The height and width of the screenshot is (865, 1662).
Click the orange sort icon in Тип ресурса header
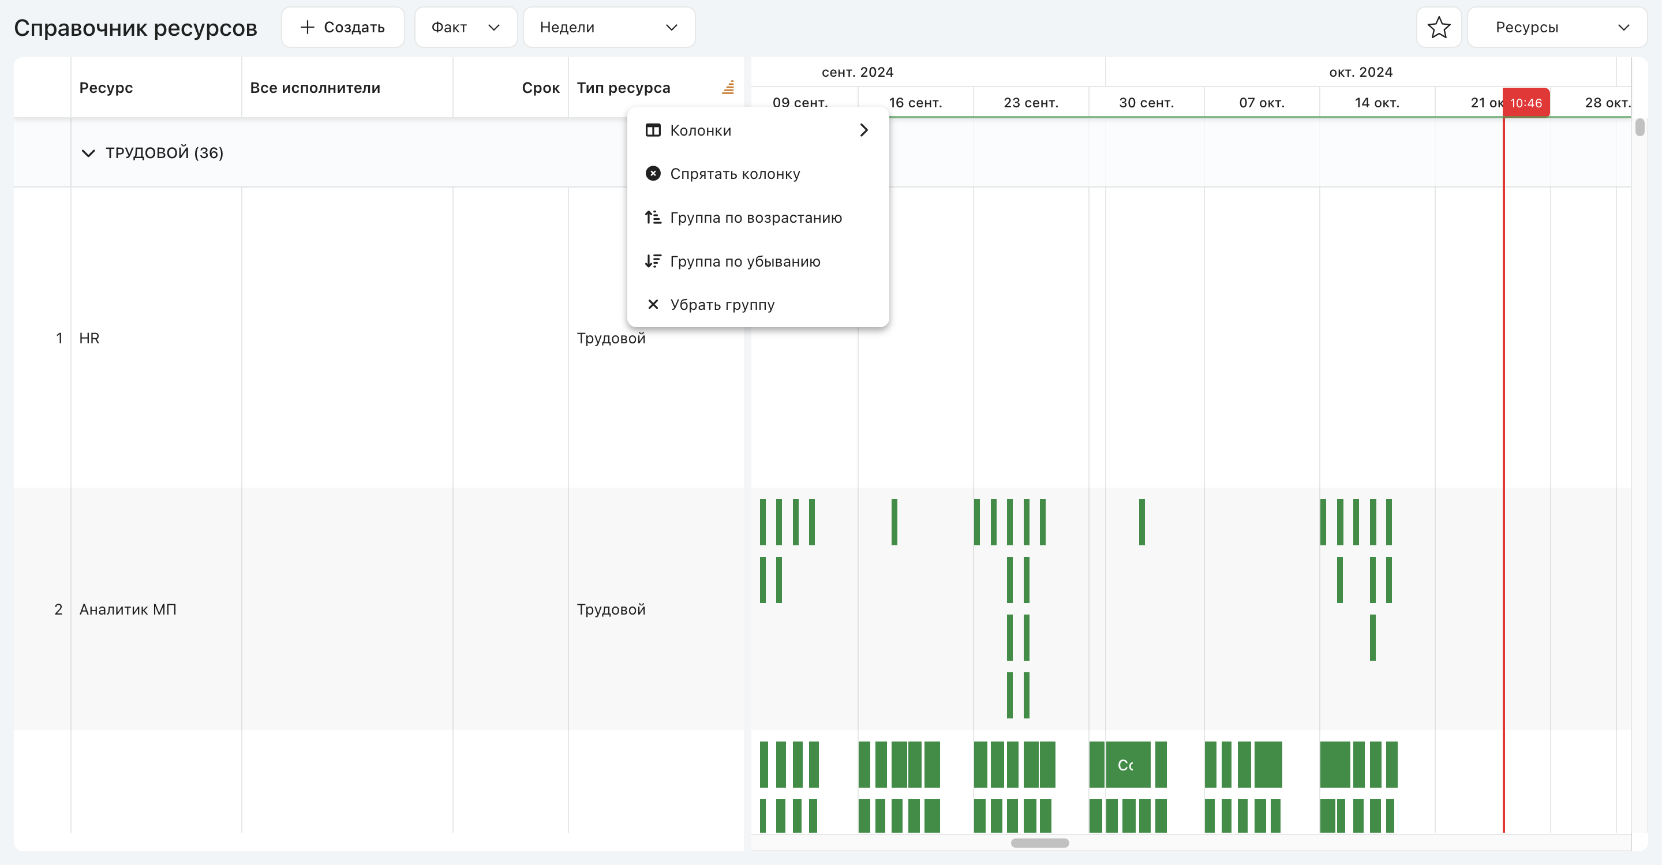pos(728,87)
